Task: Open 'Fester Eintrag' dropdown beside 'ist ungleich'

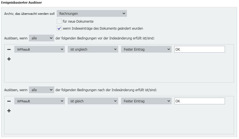Action: (146, 50)
